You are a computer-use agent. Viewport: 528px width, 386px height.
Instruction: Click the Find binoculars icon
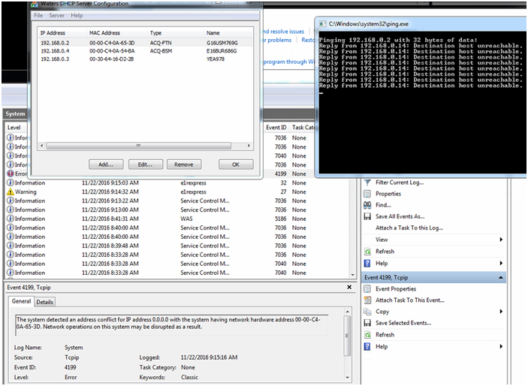coord(367,205)
